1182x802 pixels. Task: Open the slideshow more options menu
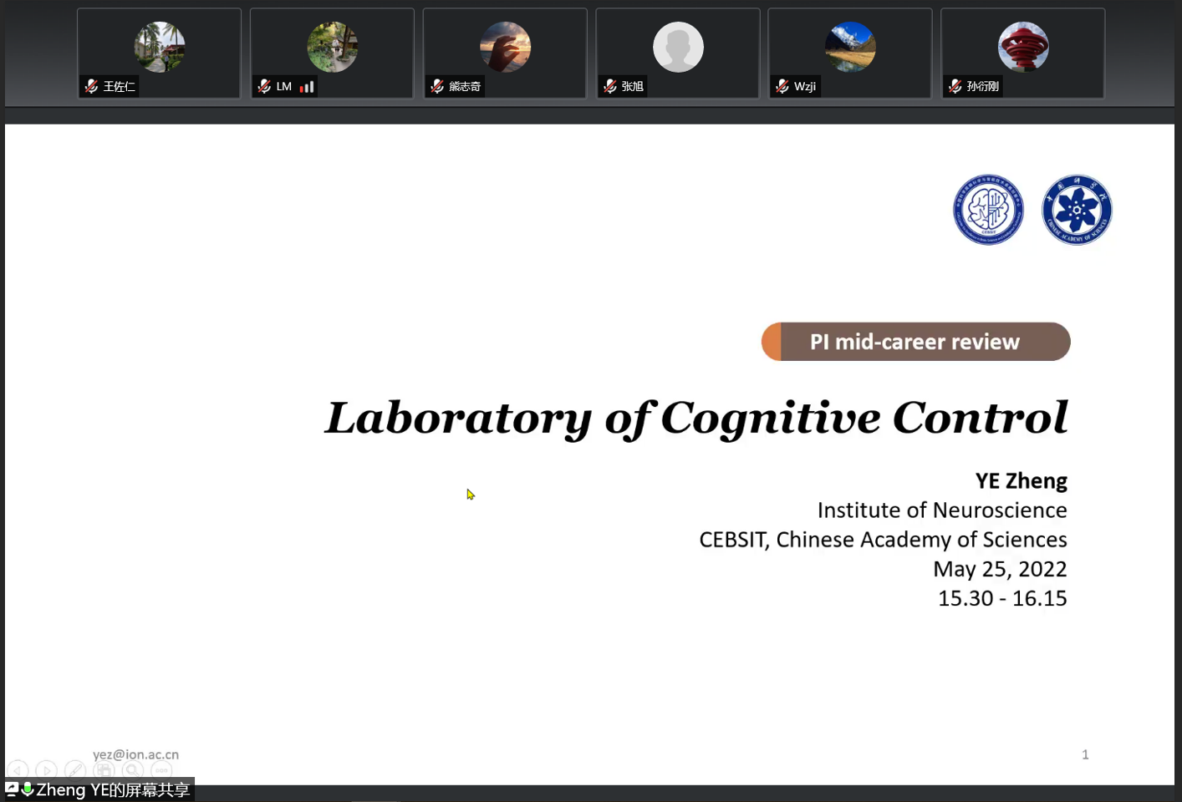pyautogui.click(x=161, y=770)
